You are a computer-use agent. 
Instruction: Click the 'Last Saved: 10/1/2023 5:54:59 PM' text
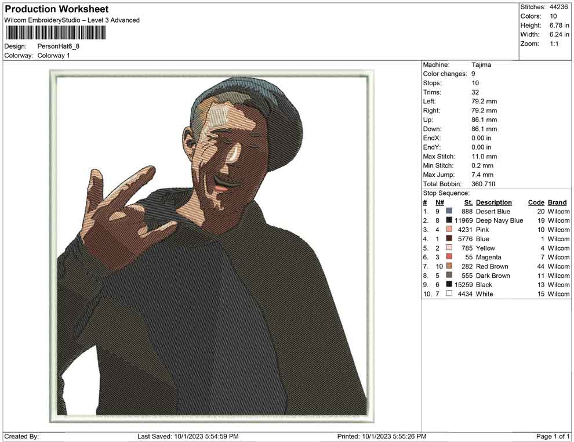188,436
